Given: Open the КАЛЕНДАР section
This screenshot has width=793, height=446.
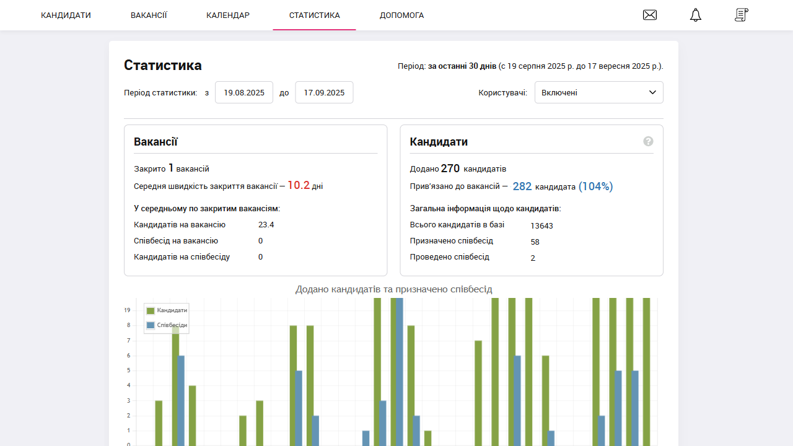Looking at the screenshot, I should pos(228,15).
